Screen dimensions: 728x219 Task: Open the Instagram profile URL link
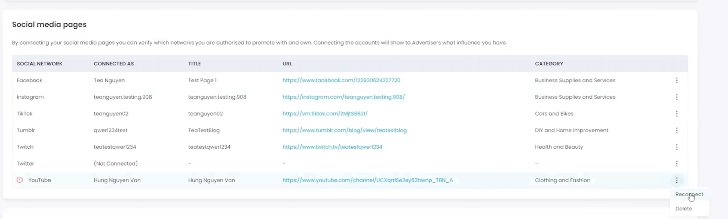[x=343, y=97]
